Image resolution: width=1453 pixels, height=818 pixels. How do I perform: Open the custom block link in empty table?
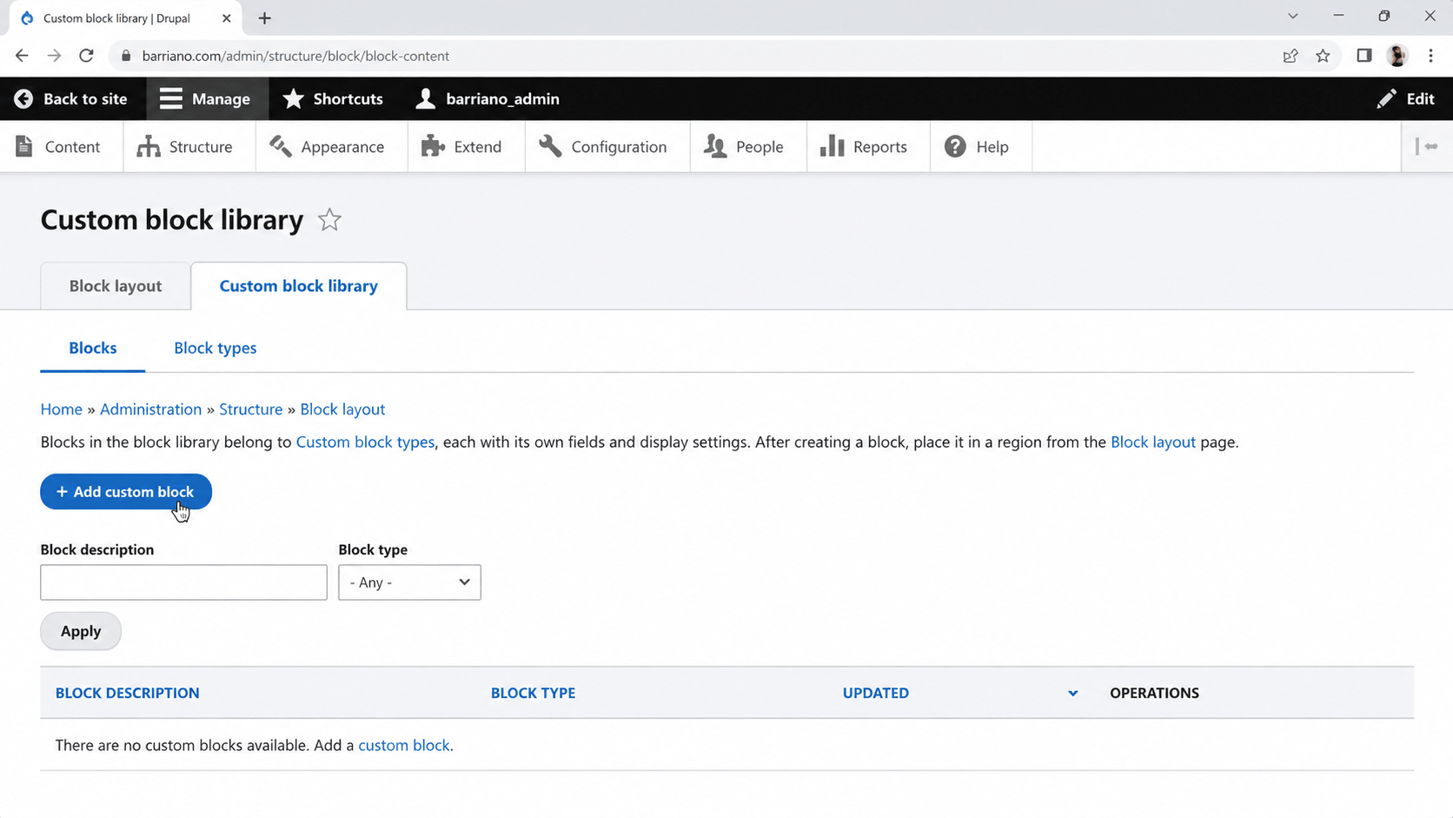403,745
